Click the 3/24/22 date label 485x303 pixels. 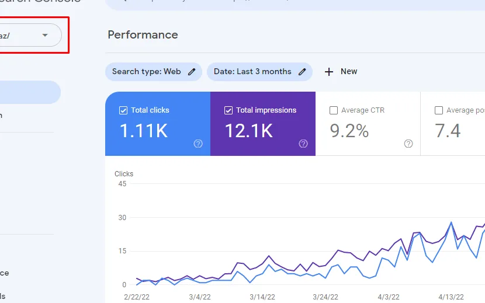point(325,297)
